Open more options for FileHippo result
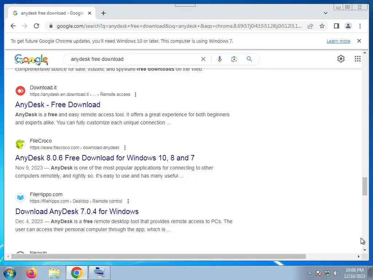 [128, 201]
